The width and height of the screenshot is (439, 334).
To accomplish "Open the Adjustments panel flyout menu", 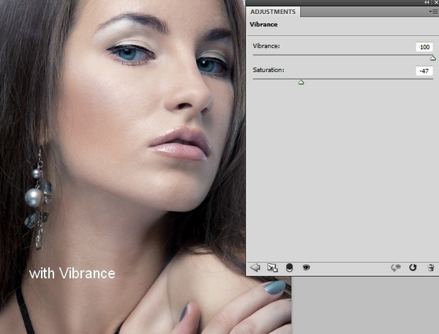I will coord(432,12).
